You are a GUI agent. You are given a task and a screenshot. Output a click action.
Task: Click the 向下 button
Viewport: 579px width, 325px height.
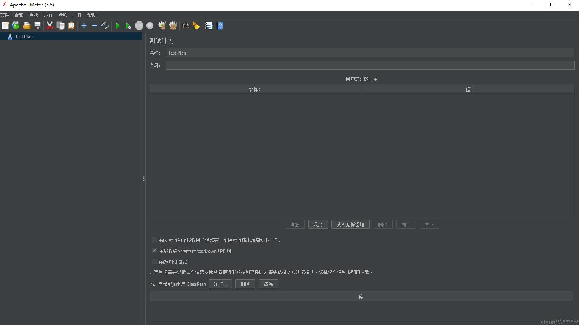click(x=429, y=224)
